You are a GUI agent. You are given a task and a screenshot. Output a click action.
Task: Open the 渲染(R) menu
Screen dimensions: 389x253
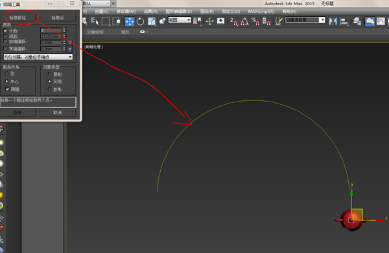pos(207,12)
